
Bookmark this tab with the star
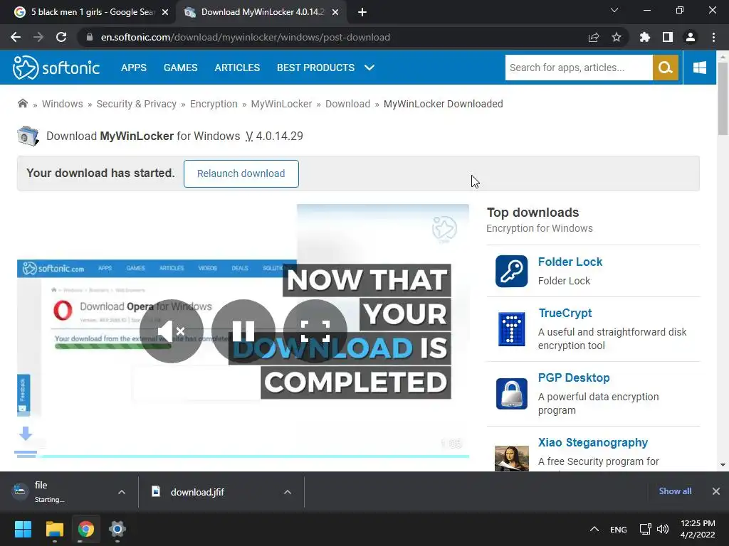[x=617, y=37]
